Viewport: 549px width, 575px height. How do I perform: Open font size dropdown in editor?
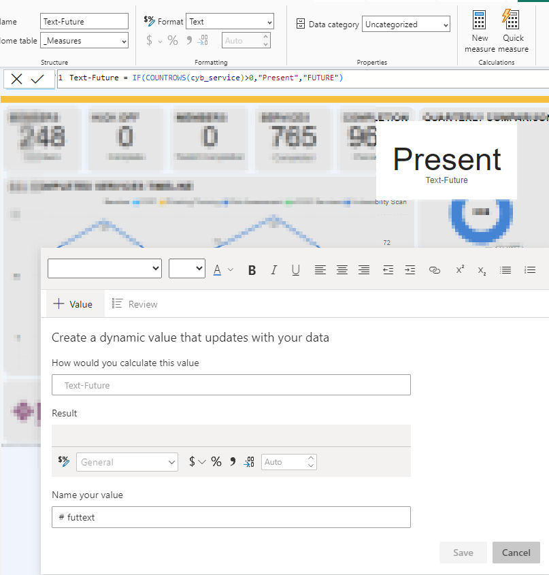[186, 268]
